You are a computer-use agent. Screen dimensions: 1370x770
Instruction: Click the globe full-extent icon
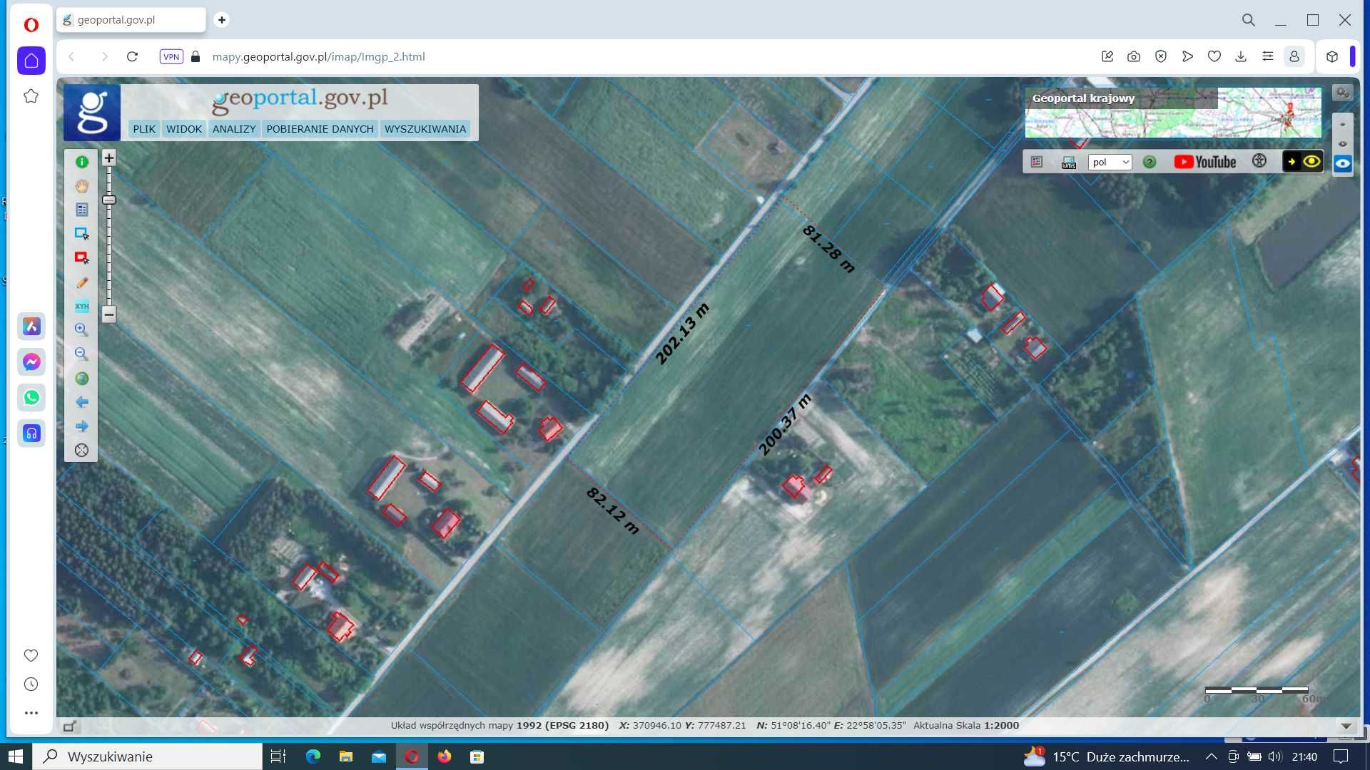[81, 379]
